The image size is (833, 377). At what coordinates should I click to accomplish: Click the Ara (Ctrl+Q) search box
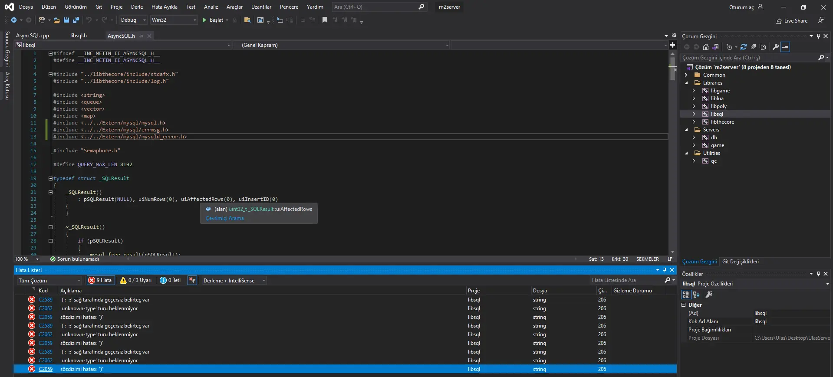pyautogui.click(x=379, y=7)
